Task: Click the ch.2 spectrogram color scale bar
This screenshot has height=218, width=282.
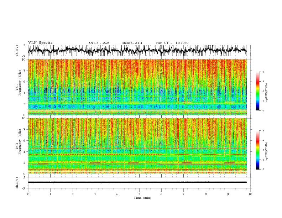Action: 257,150
